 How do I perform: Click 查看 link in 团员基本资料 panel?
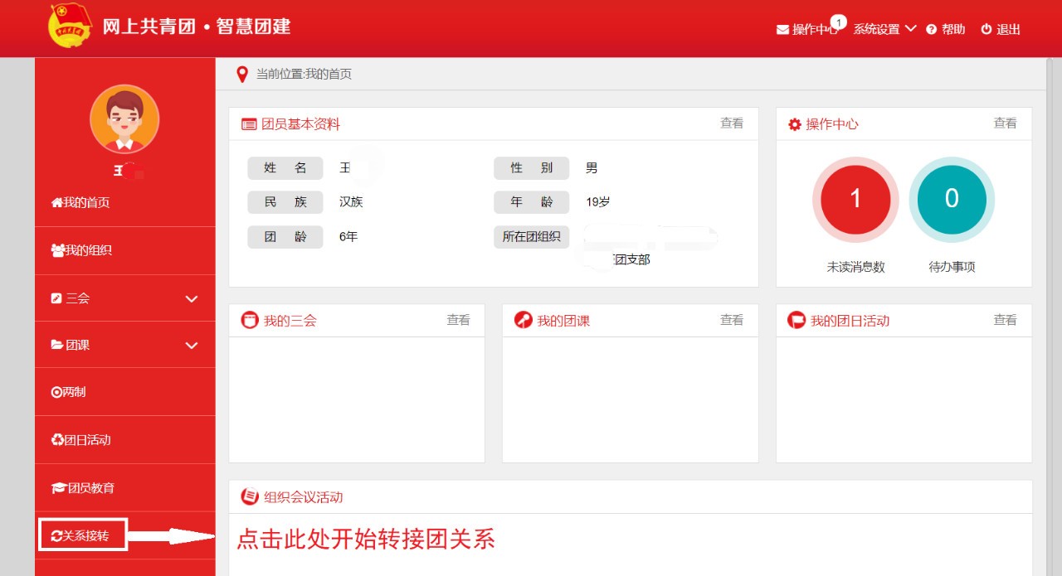pos(732,123)
